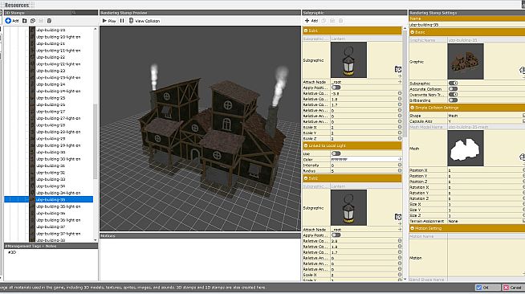
Task: Click the Color value field FFFFFFFF
Action: pos(364,159)
